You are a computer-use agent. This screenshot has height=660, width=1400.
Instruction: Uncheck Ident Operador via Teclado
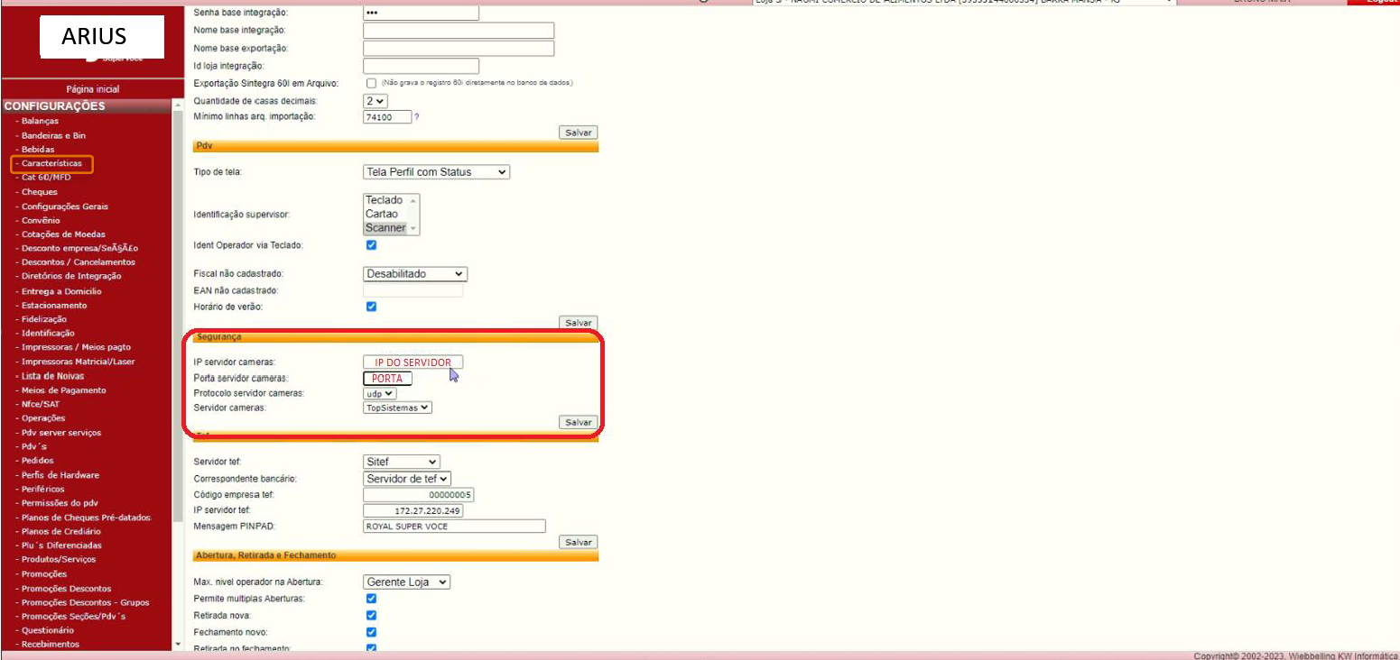coord(371,245)
